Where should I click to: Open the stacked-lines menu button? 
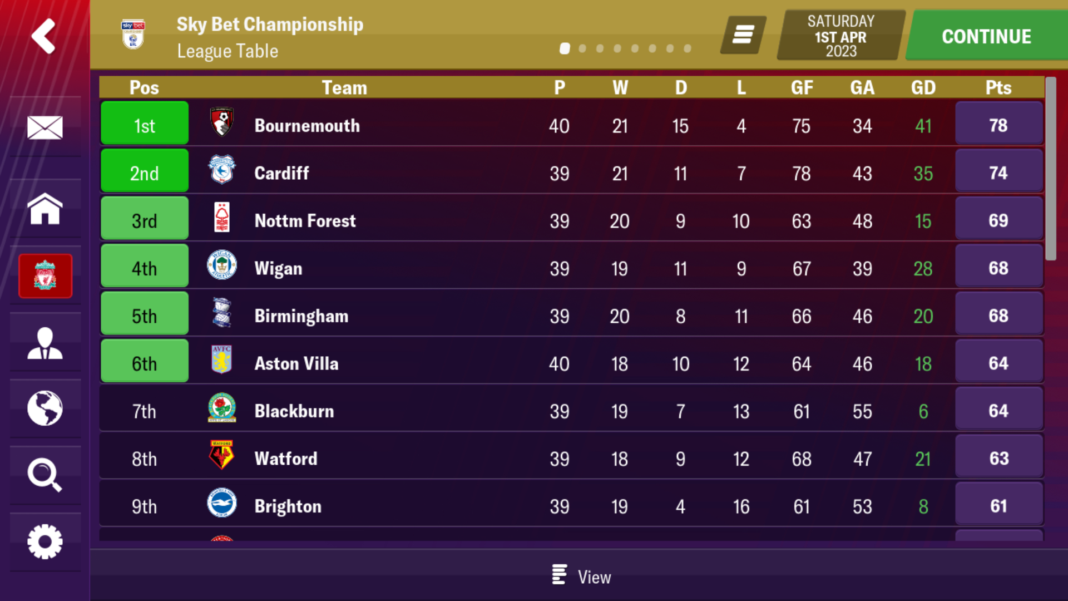pyautogui.click(x=743, y=35)
